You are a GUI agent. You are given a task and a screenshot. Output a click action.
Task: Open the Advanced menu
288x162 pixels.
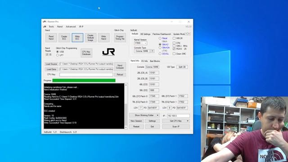click(71, 27)
